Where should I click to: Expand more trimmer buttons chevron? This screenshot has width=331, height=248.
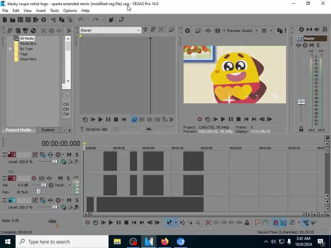[171, 119]
